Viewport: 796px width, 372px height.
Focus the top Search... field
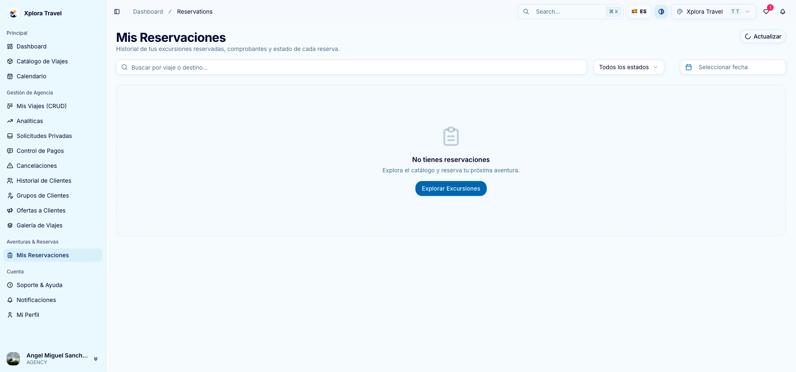570,12
